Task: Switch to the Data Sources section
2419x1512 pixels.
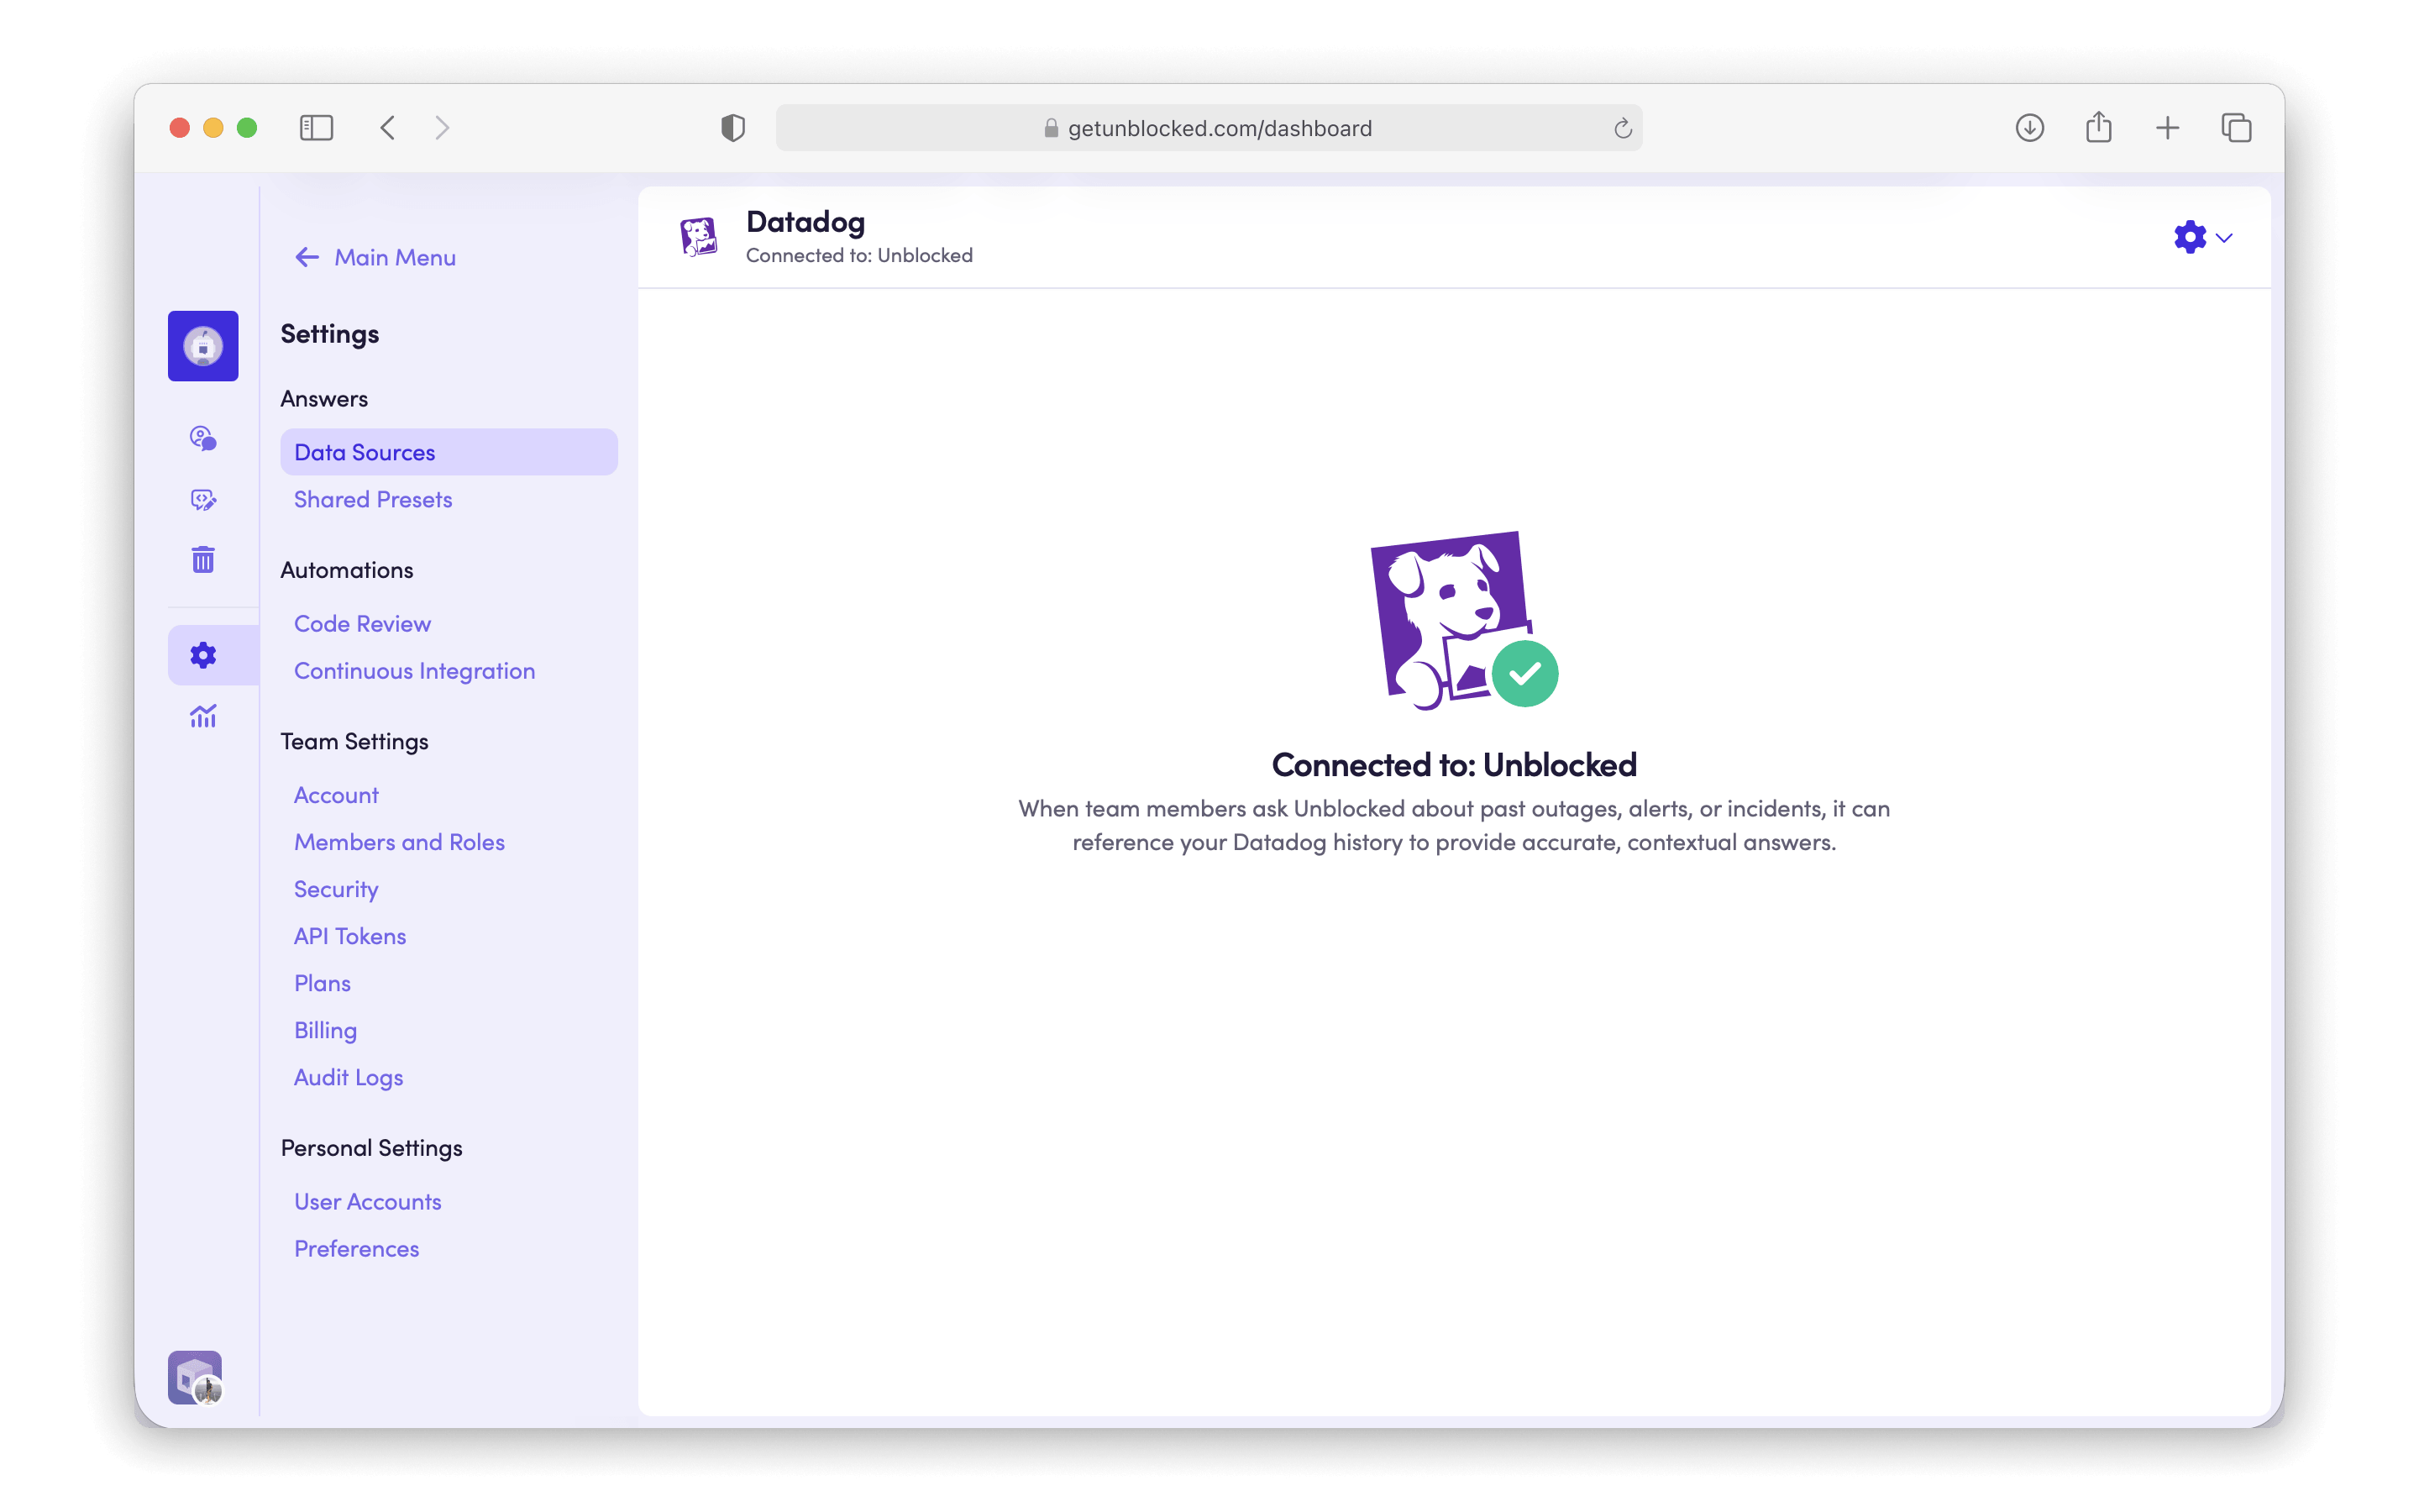Action: pyautogui.click(x=365, y=451)
